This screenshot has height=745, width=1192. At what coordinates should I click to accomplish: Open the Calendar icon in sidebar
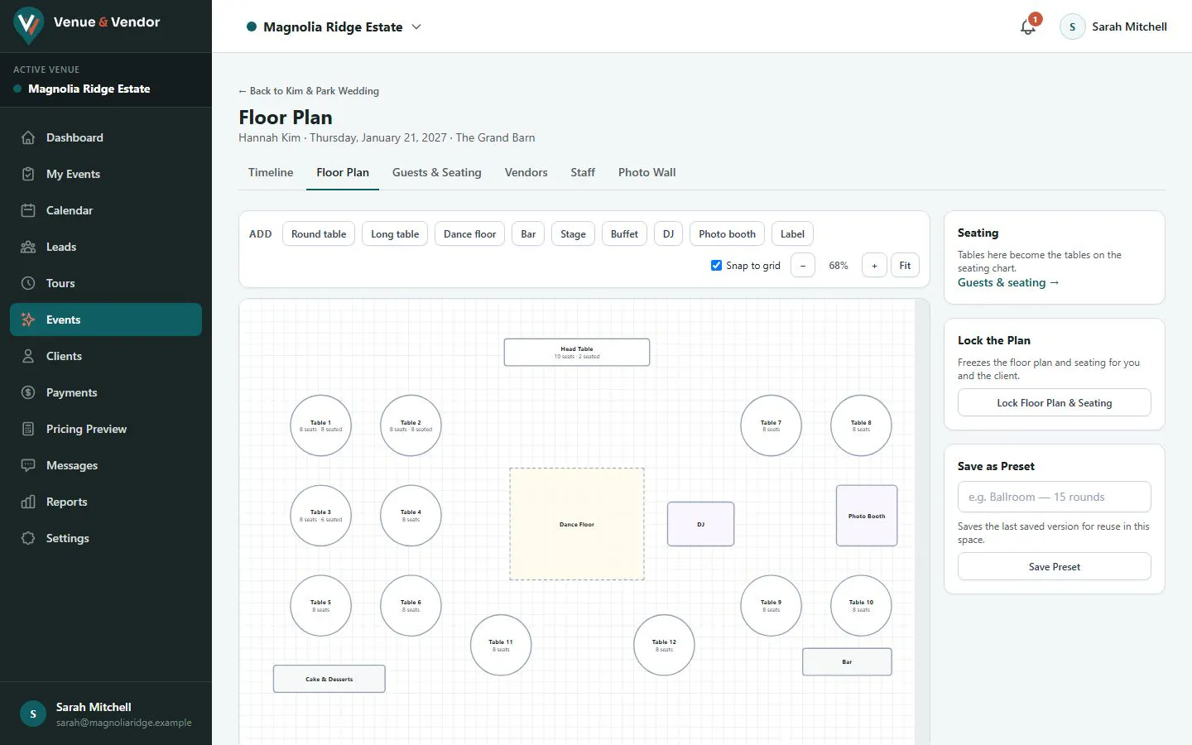click(28, 210)
